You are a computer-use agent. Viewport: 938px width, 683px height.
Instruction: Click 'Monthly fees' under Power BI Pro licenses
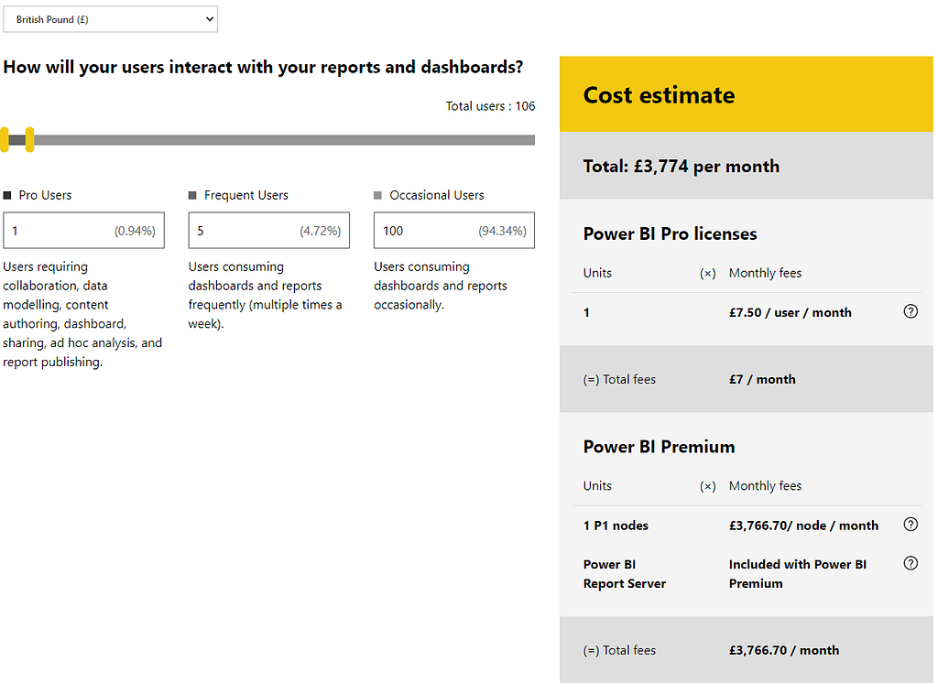coord(765,273)
